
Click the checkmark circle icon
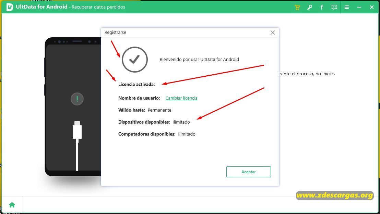tap(135, 59)
